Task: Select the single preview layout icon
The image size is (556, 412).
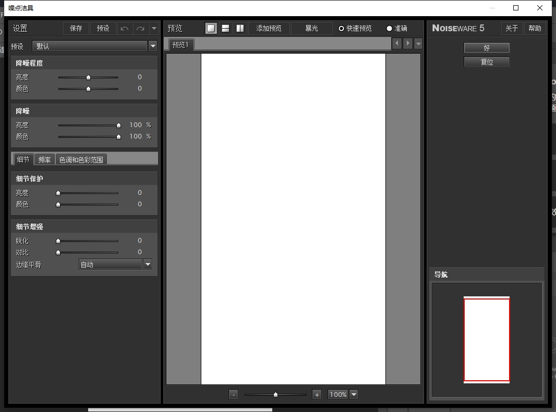Action: 211,28
